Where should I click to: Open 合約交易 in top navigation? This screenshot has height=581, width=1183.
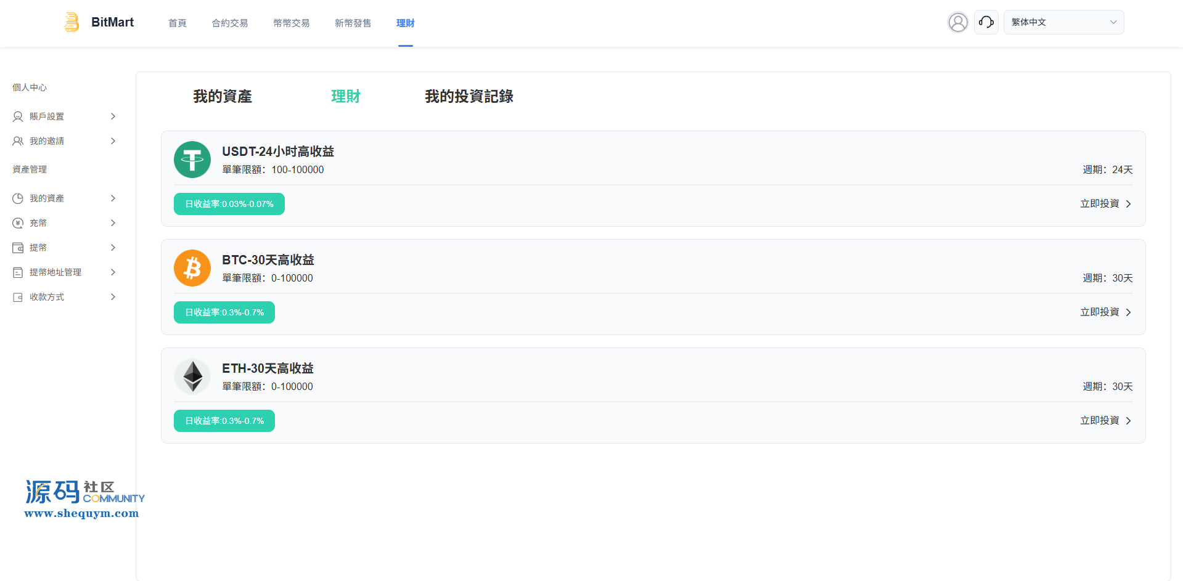click(x=229, y=23)
